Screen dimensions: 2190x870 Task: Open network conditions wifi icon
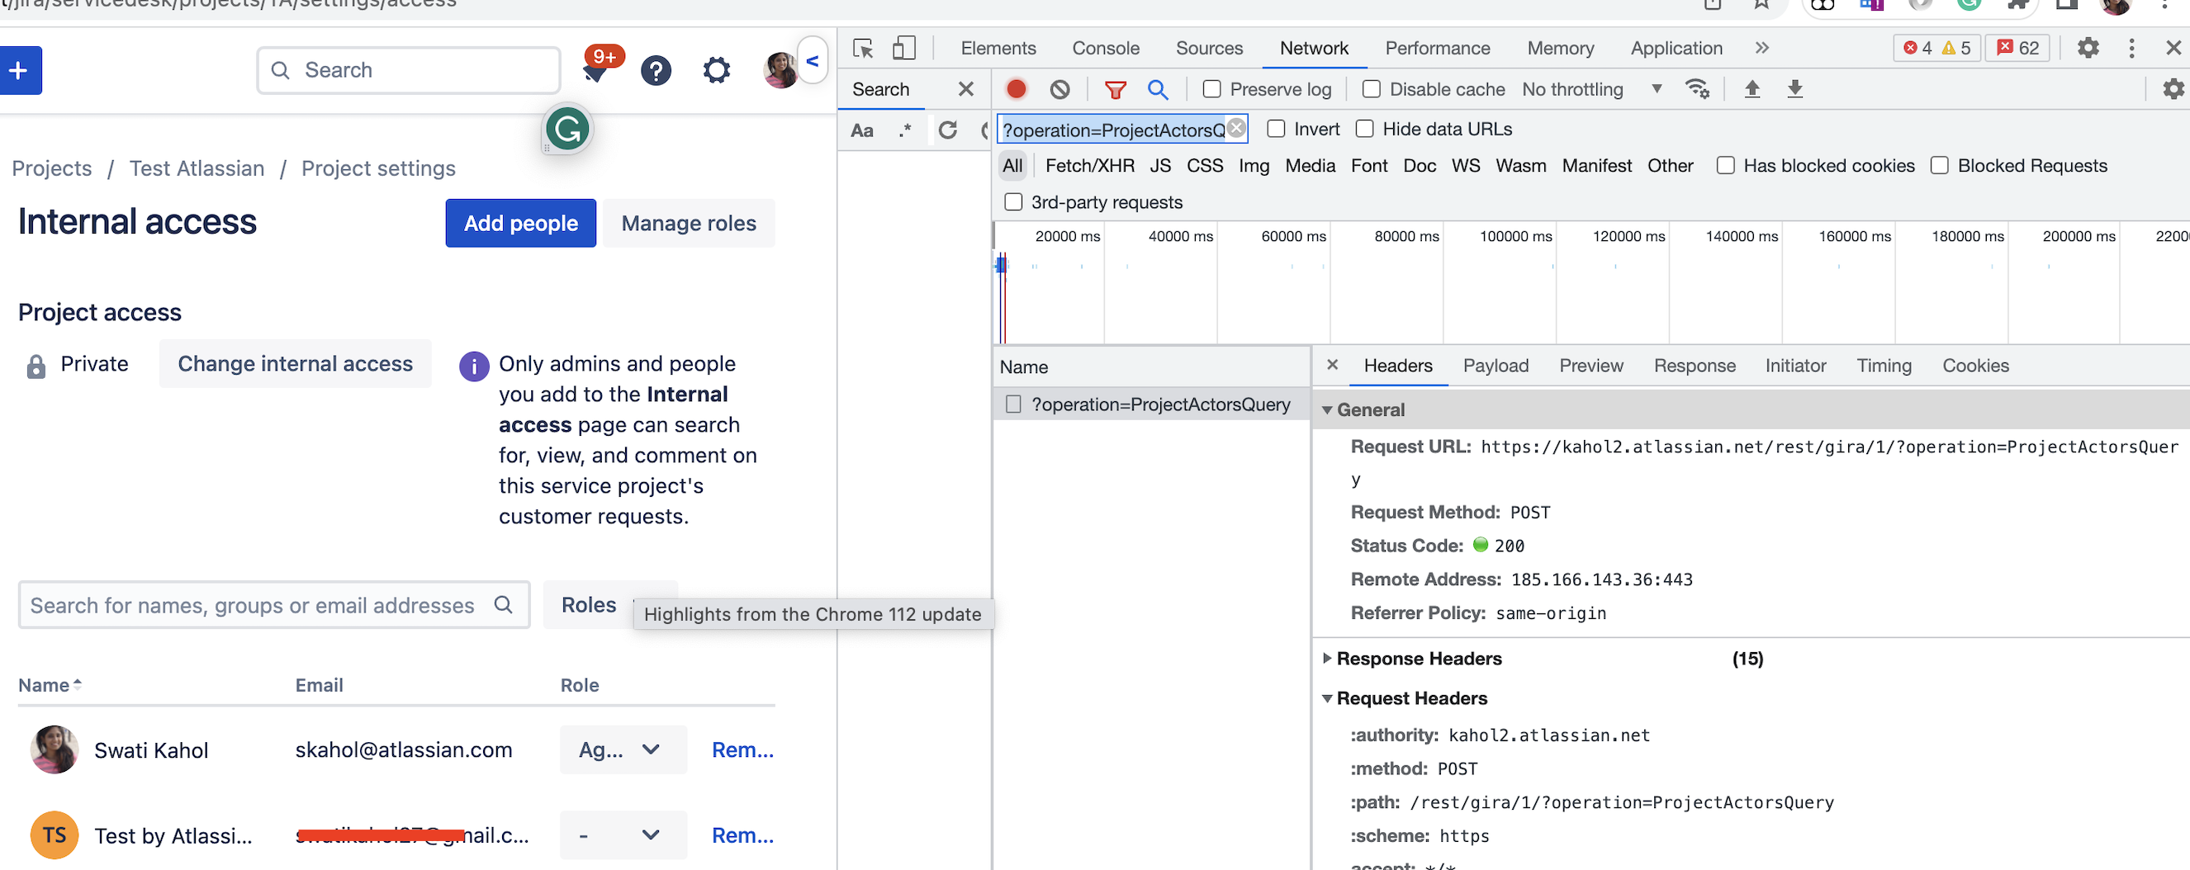tap(1697, 89)
